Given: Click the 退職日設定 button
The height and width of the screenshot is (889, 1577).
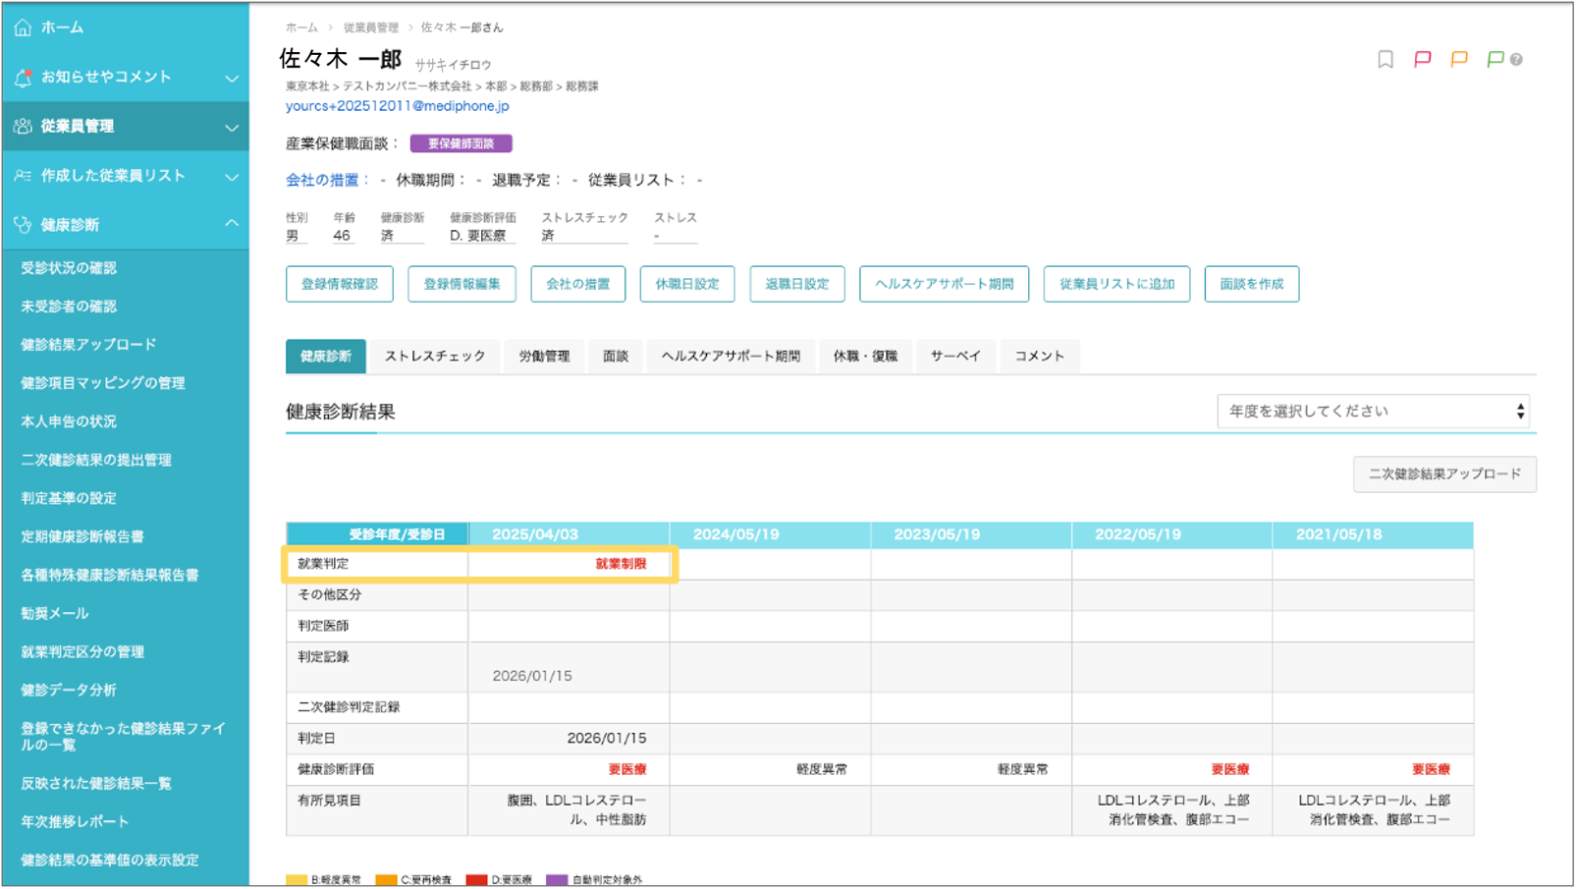Looking at the screenshot, I should [797, 284].
